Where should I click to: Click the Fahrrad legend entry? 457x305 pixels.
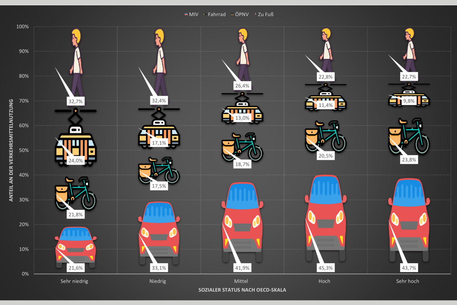[x=214, y=14]
